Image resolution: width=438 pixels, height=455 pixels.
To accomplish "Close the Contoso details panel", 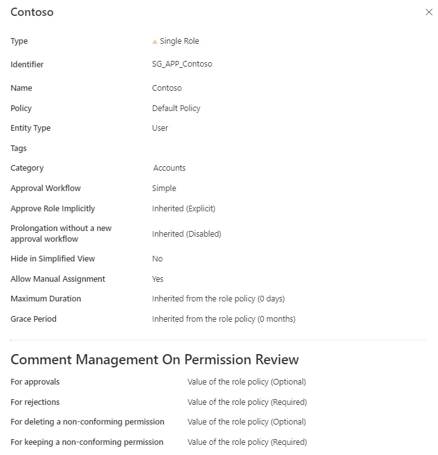I will [428, 12].
